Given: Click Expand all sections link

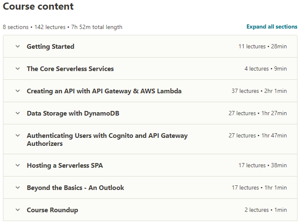Looking at the screenshot, I should click(x=272, y=26).
